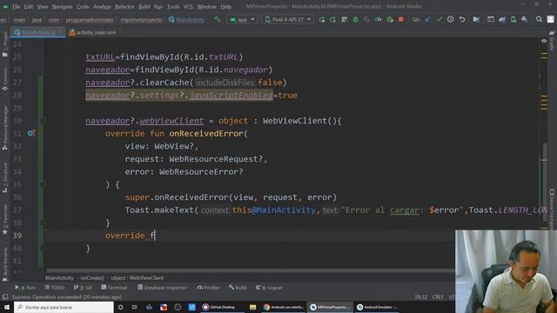Click fold end marker at line 40
The width and height of the screenshot is (557, 313).
click(x=43, y=249)
